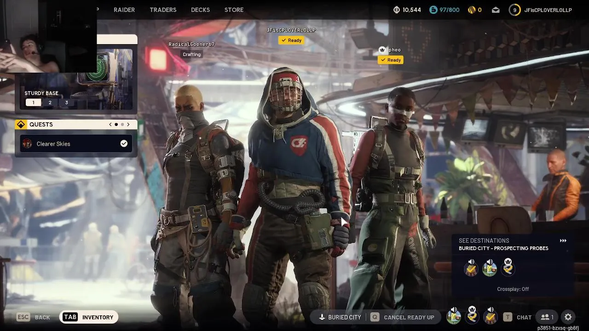Viewport: 589px width, 331px height.
Task: Click the second squad avatar in the destinations panel
Action: pos(490,269)
